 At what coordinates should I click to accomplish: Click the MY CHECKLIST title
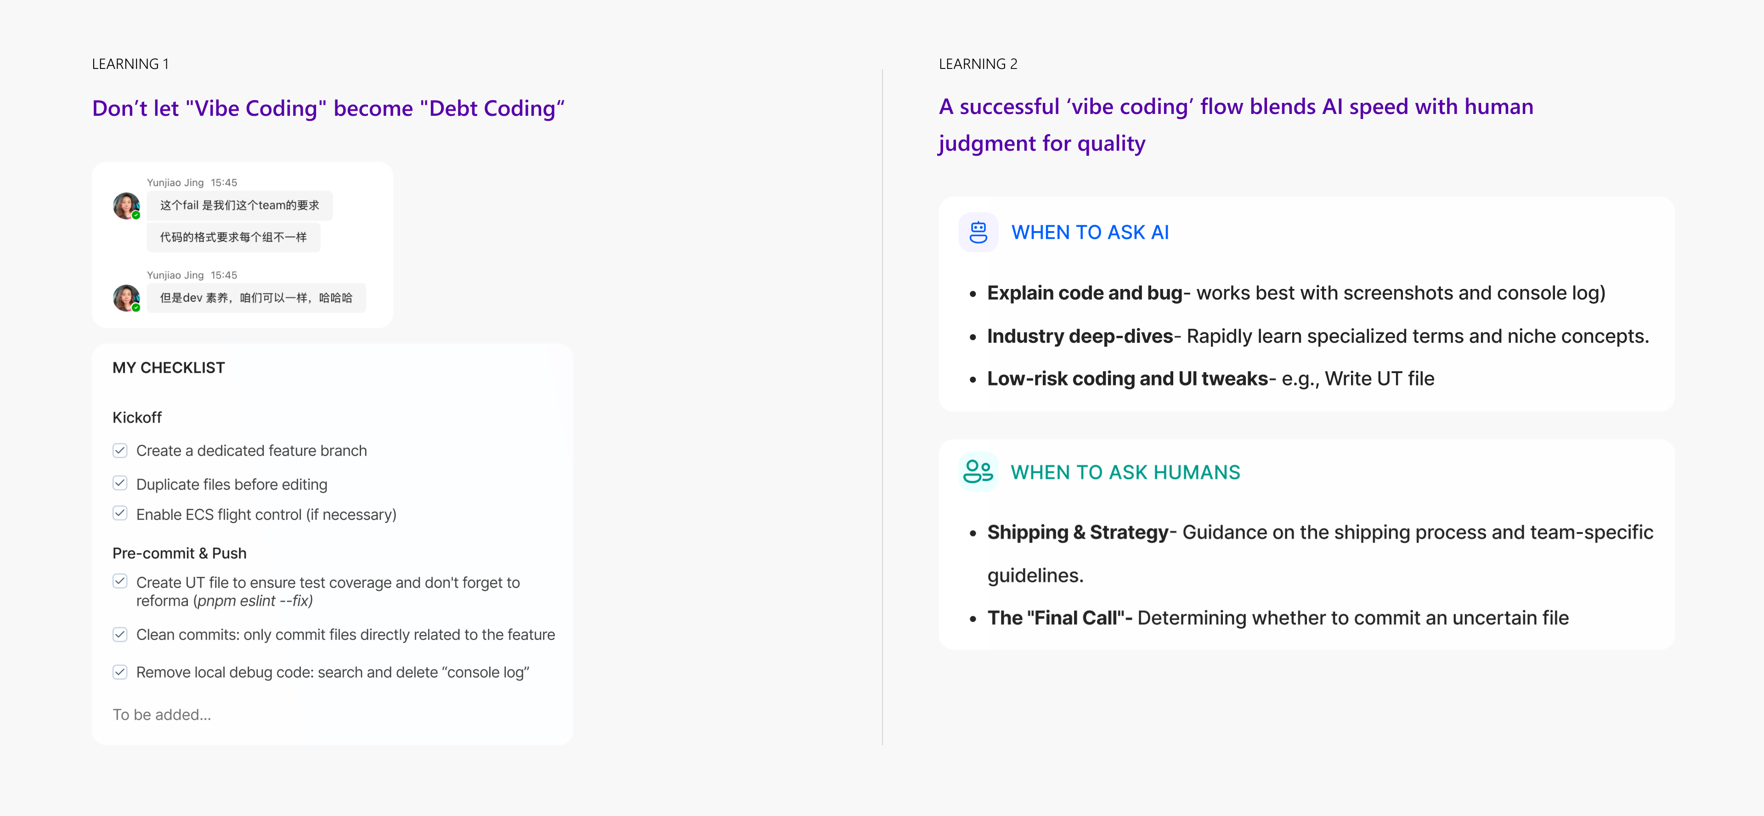169,368
